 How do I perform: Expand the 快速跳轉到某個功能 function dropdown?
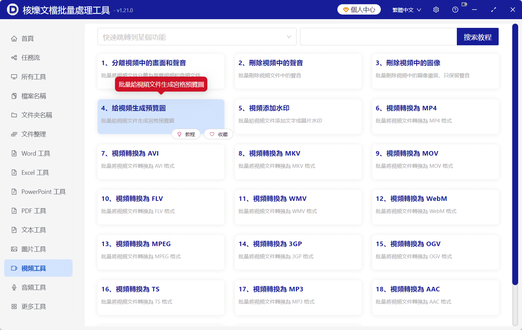(x=197, y=37)
